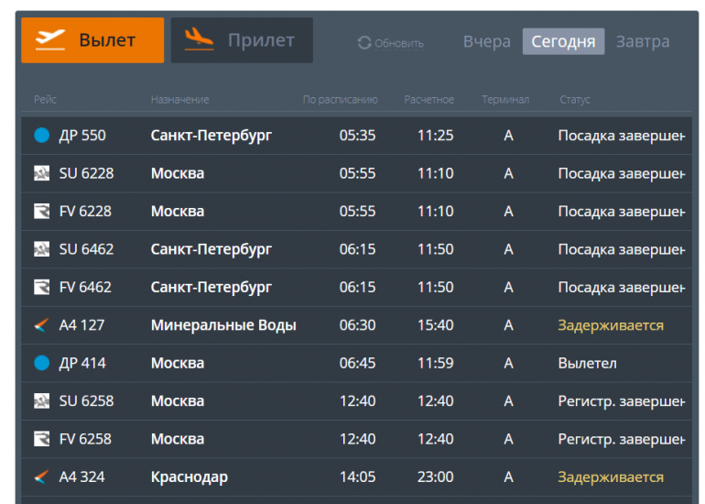Screen dimensions: 705x504
Task: Open the Краснодар flight A4 324 row
Action: [x=189, y=477]
